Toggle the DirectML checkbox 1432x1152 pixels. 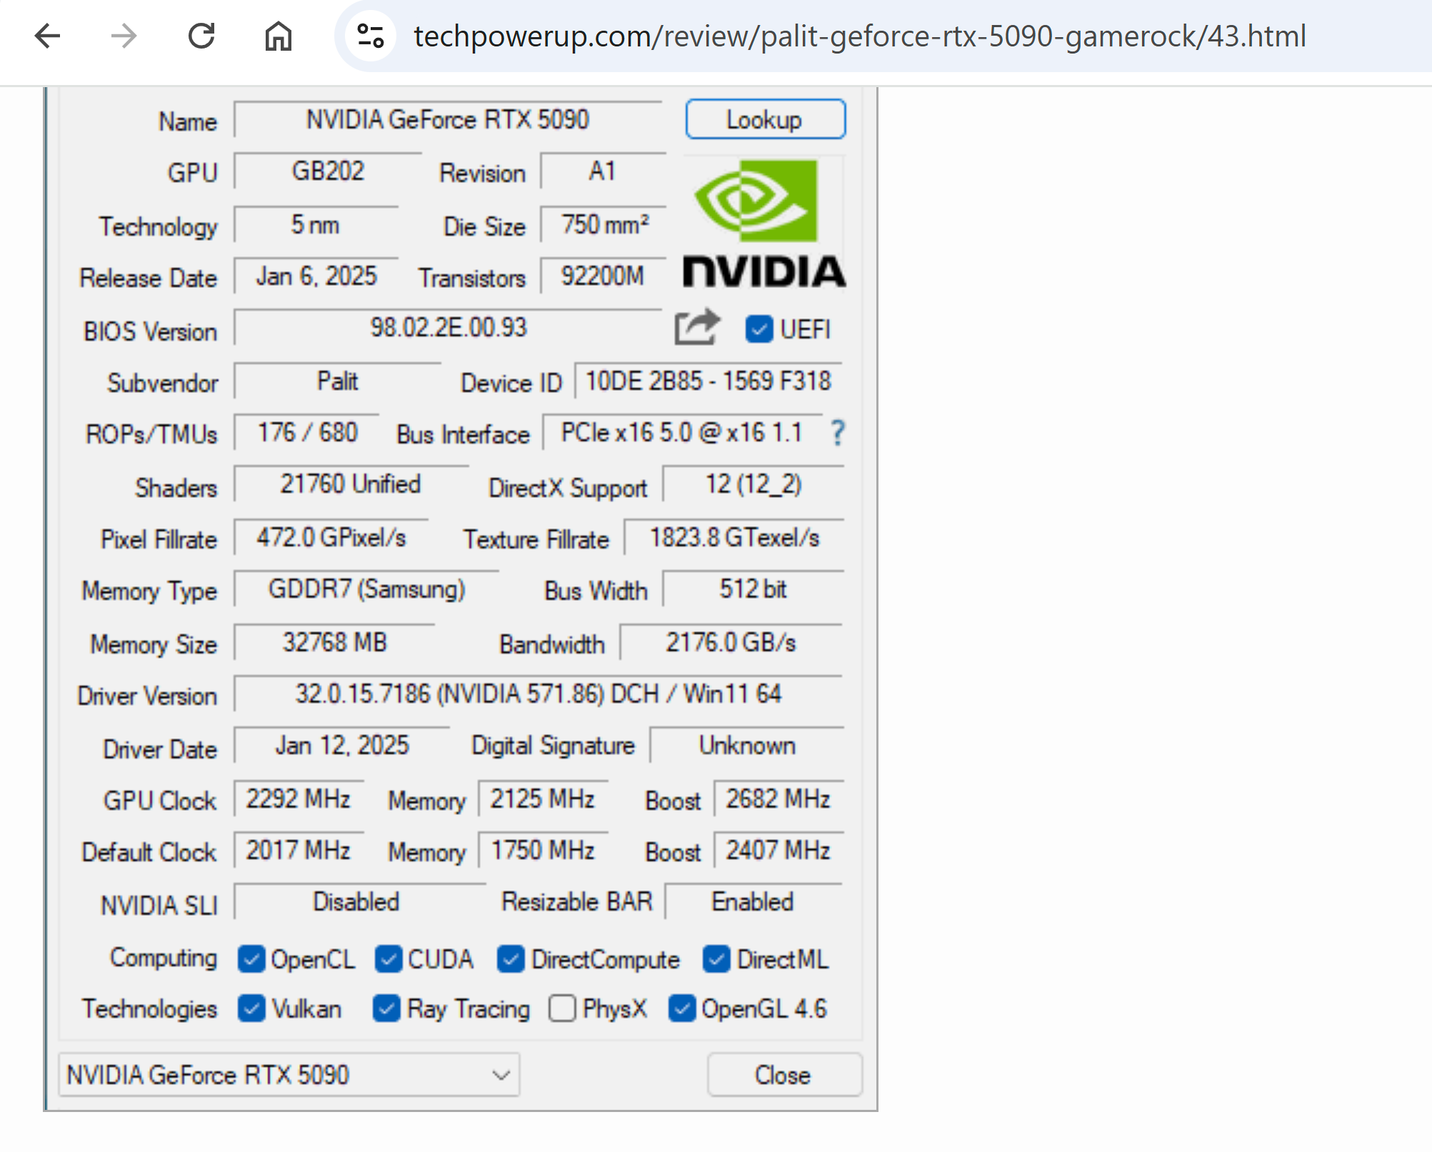click(716, 959)
